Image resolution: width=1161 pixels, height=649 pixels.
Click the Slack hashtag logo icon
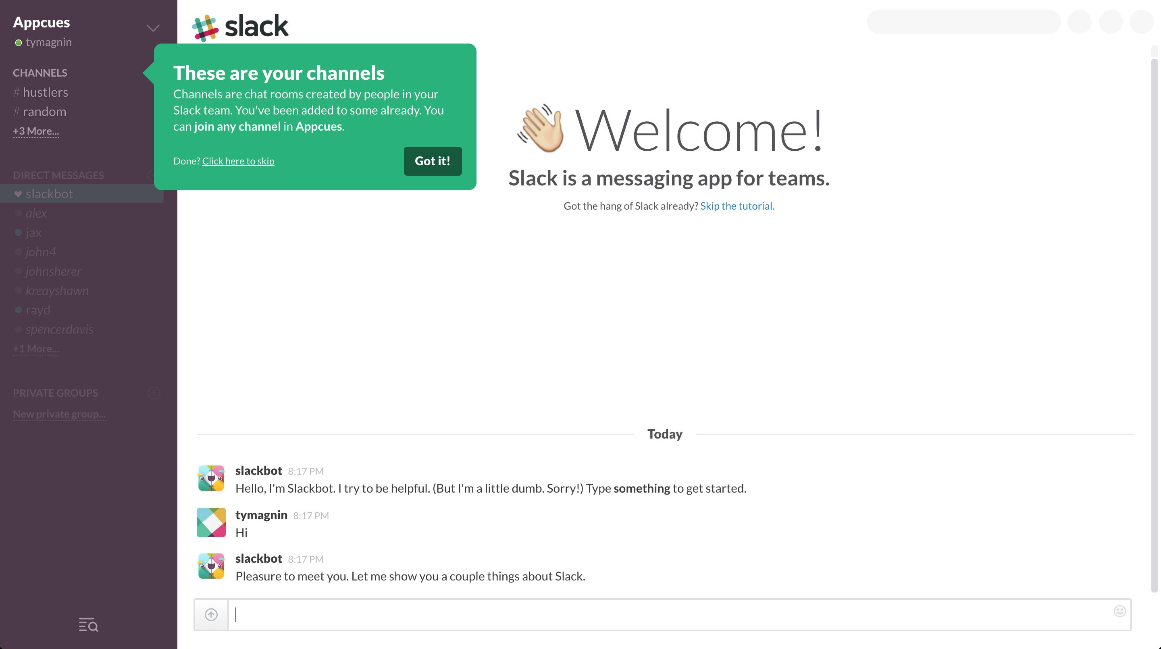(x=205, y=26)
